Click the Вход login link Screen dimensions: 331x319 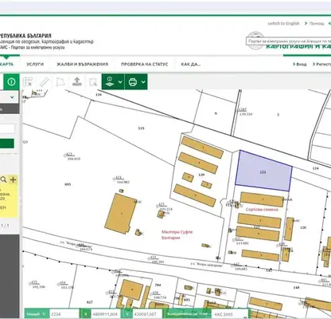[300, 64]
